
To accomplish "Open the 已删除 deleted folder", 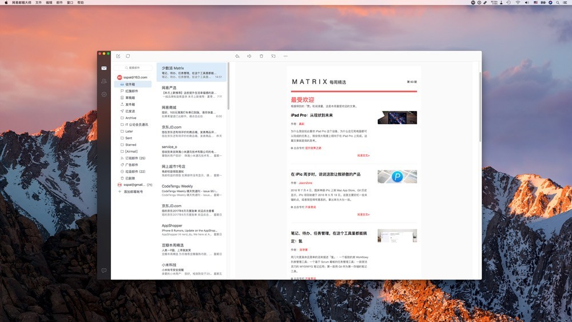I will pos(133,178).
